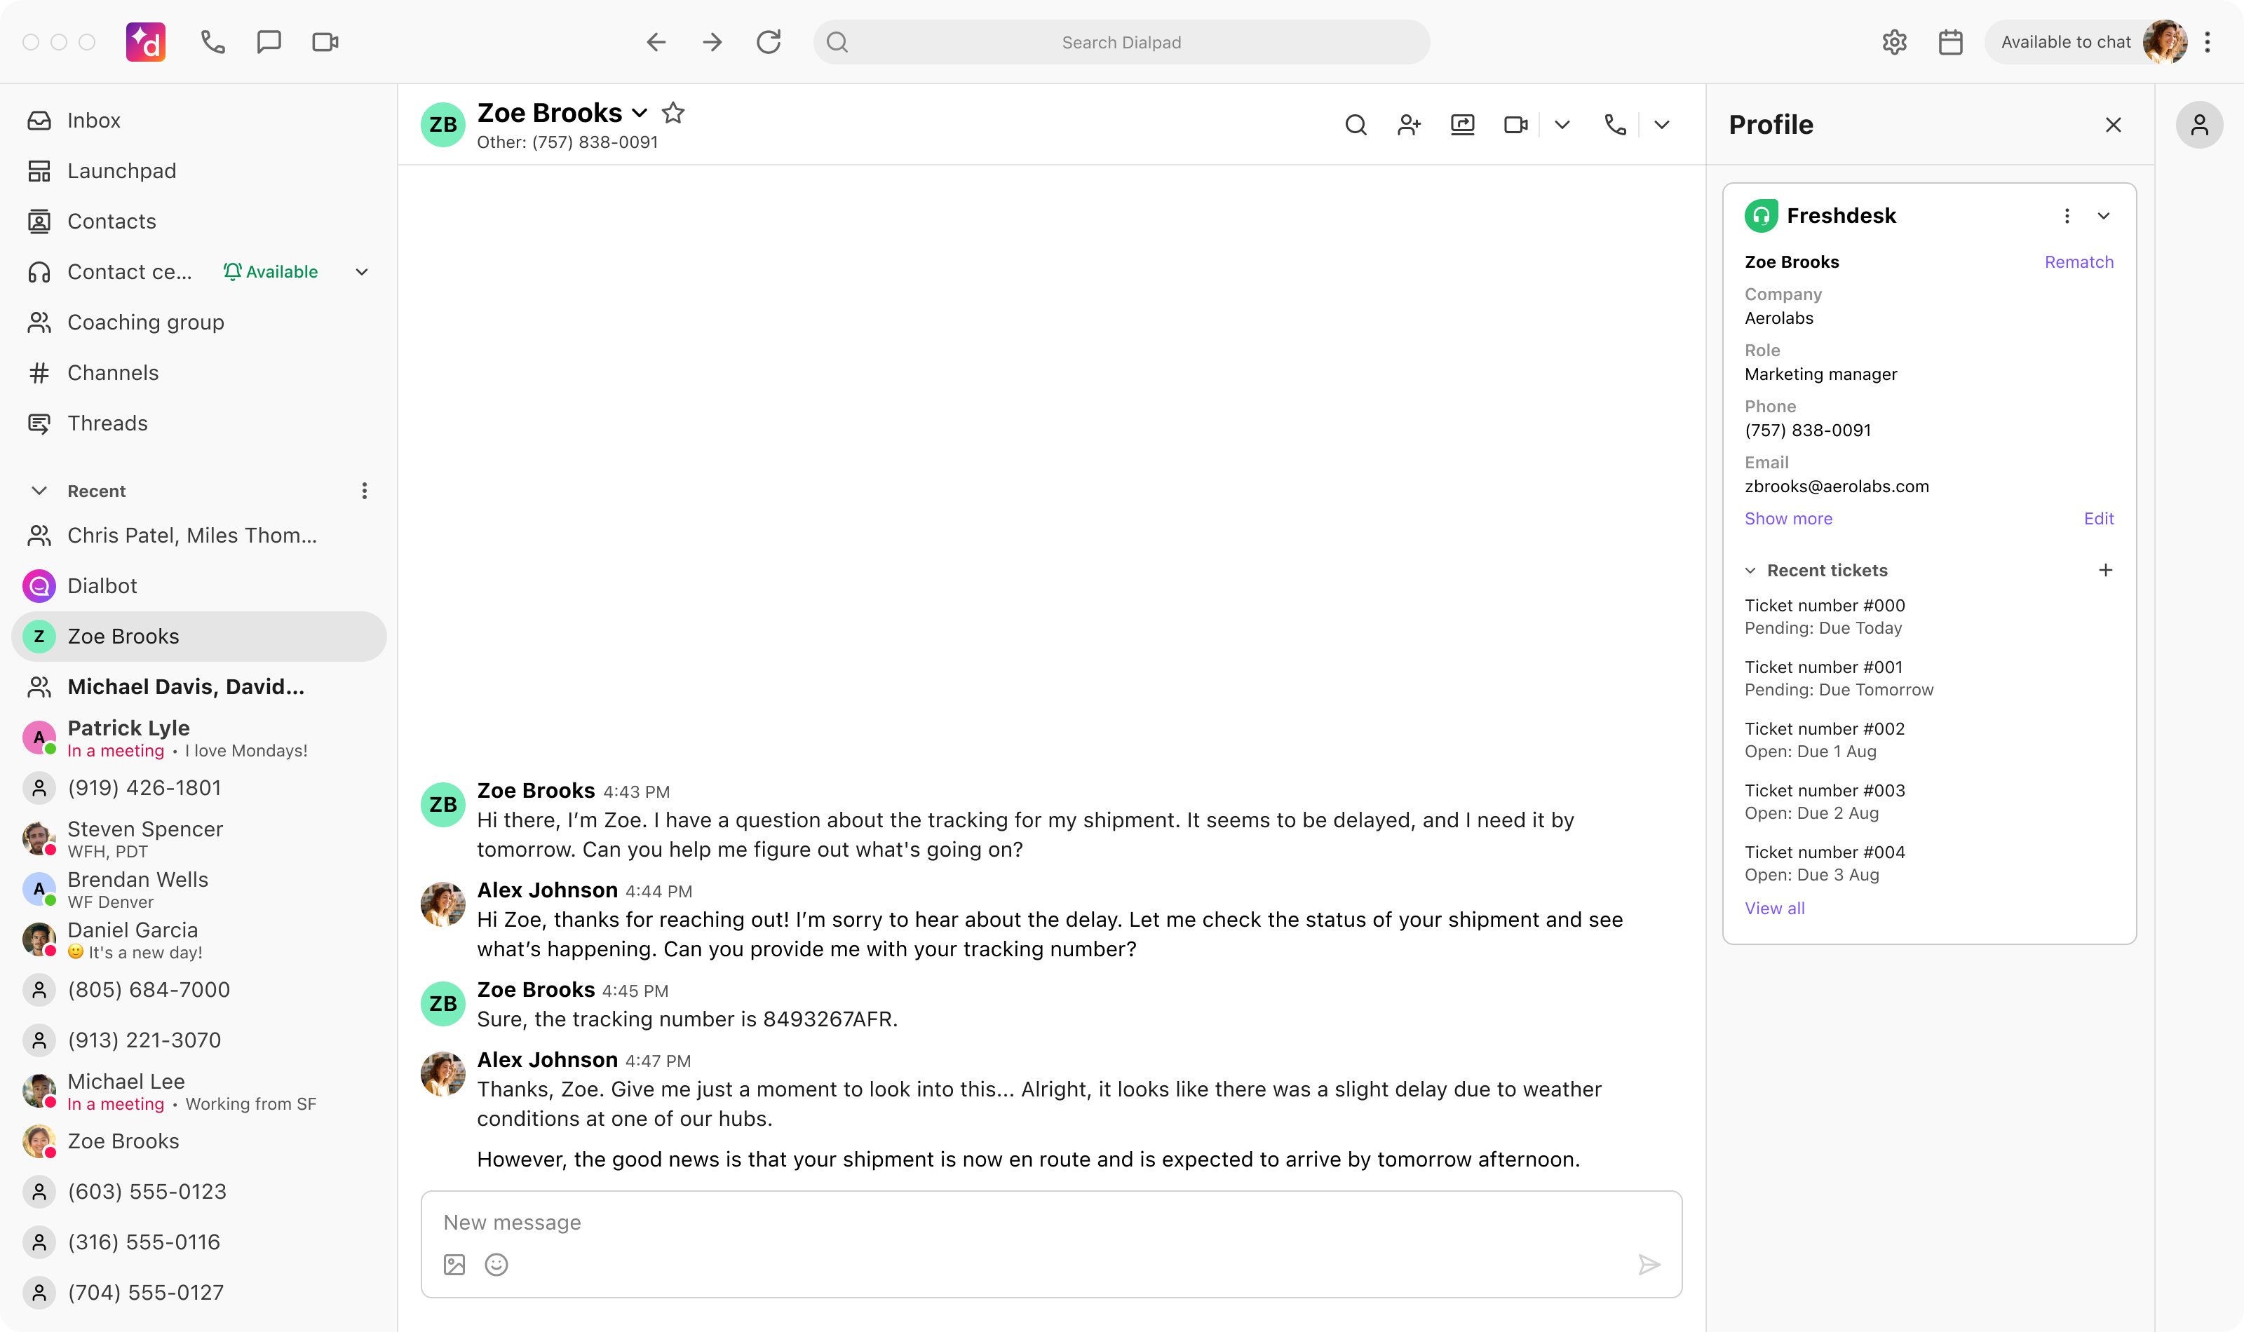This screenshot has width=2244, height=1332.
Task: Collapse the Recent conversations section
Action: pyautogui.click(x=39, y=490)
